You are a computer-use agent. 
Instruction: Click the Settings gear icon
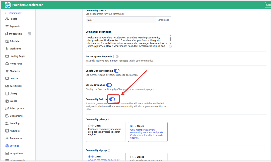(x=7, y=146)
